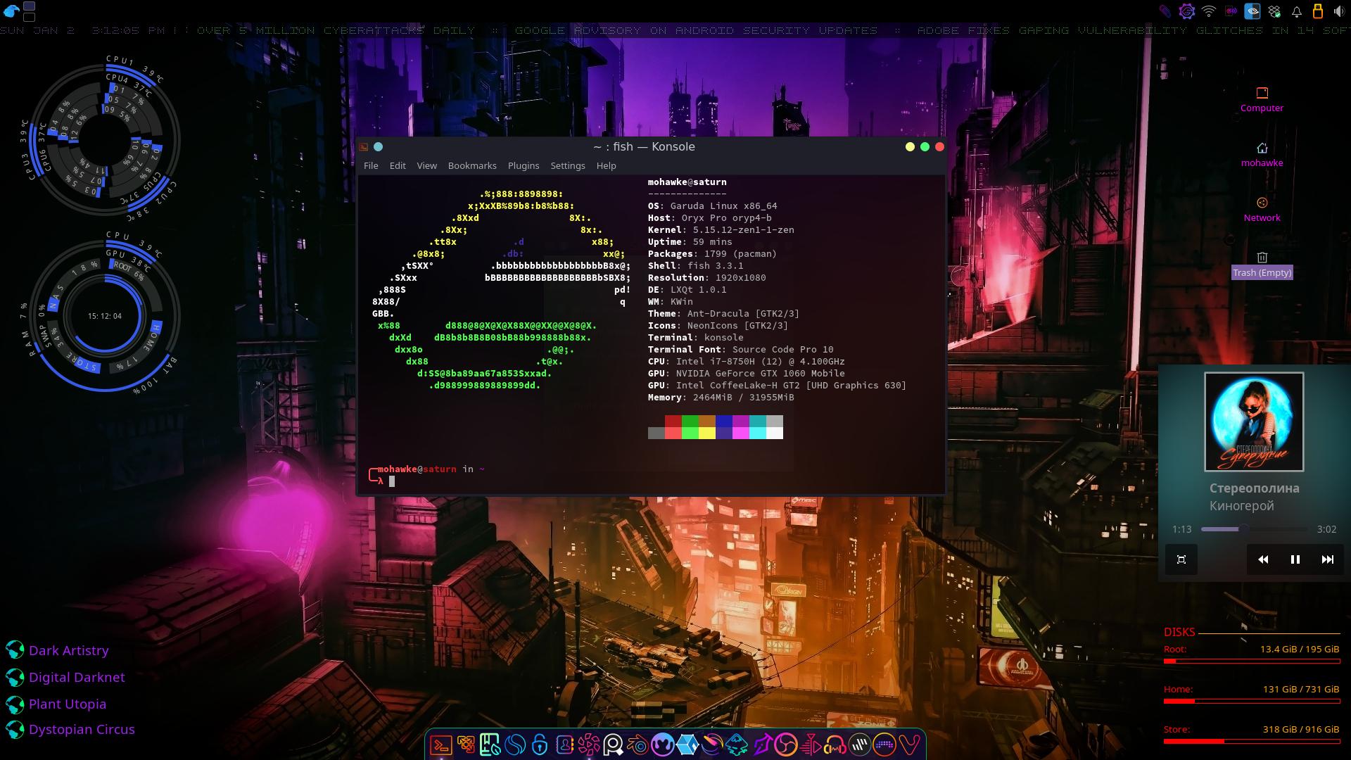
Task: Open the File menu
Action: [371, 165]
